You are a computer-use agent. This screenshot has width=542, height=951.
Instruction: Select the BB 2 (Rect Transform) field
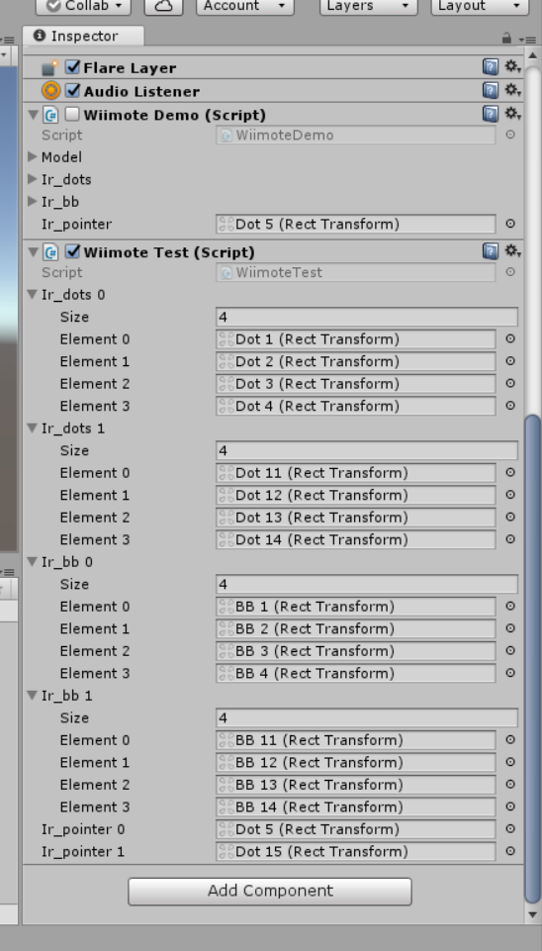[x=356, y=628]
